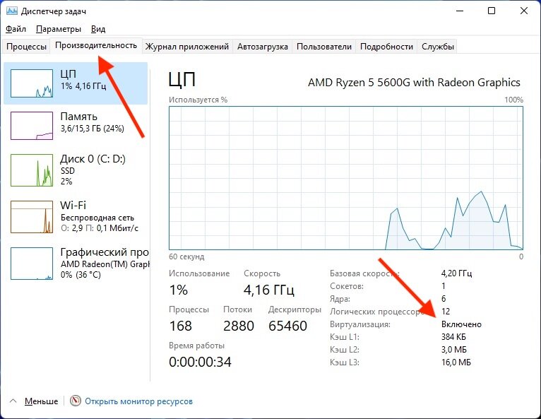Viewport: 541px width, 419px height.
Task: Switch to the Подробности tab
Action: 386,47
